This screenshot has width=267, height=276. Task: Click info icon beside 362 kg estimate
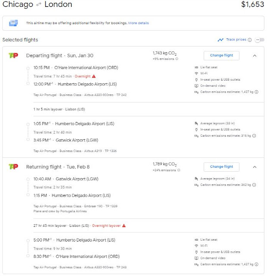coord(255,185)
